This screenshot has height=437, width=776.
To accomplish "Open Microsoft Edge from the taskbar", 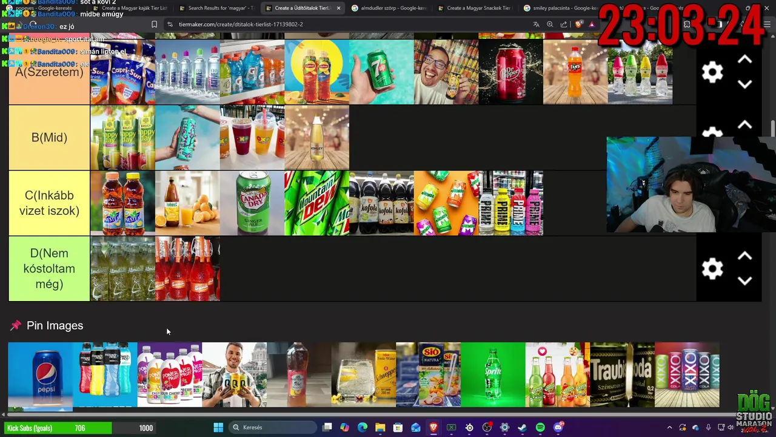I will pyautogui.click(x=363, y=427).
